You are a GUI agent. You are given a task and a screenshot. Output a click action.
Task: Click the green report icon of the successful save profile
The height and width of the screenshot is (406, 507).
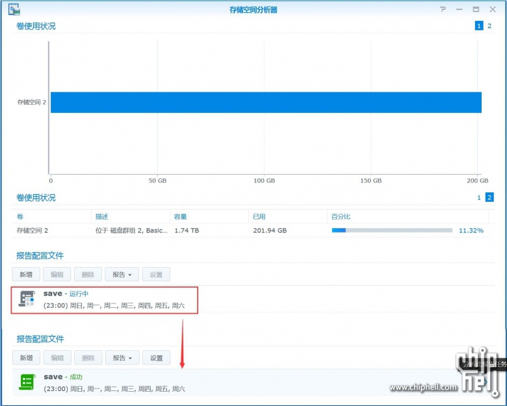[27, 382]
